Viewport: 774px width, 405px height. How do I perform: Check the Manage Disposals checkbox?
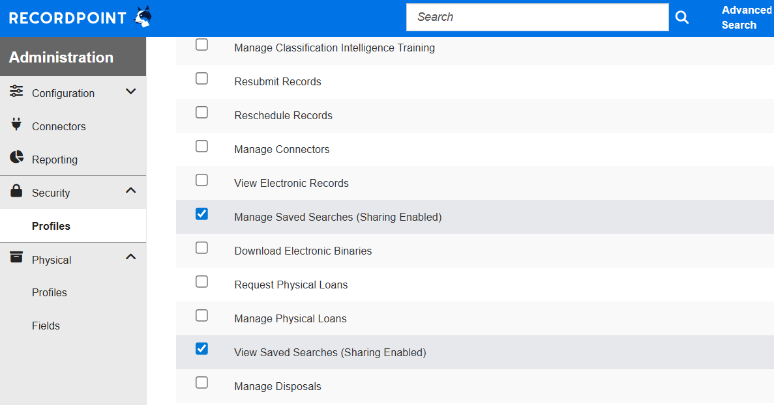point(202,383)
